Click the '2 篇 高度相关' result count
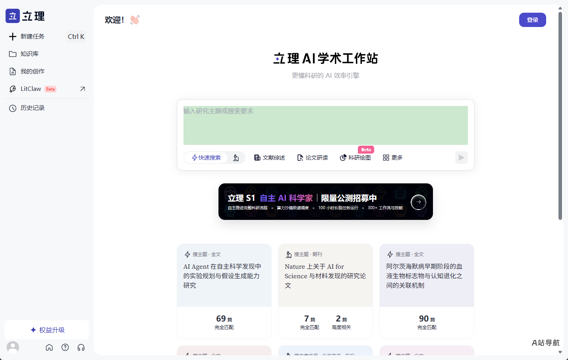The image size is (568, 360). click(x=342, y=322)
